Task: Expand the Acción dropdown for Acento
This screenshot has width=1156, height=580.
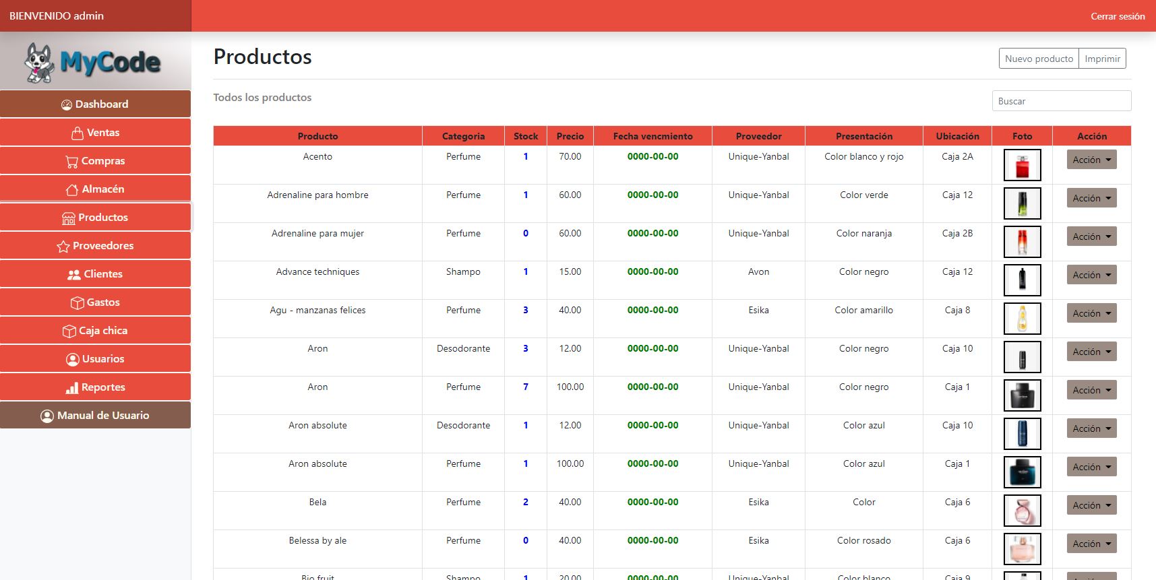Action: point(1091,160)
